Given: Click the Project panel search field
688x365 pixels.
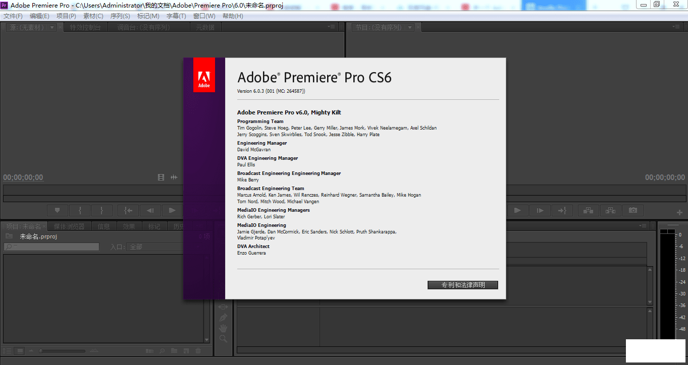Looking at the screenshot, I should tap(51, 247).
